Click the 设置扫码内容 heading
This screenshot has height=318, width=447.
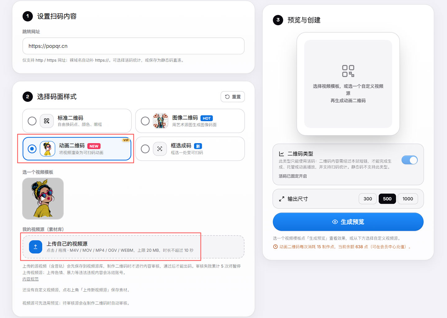(x=57, y=16)
